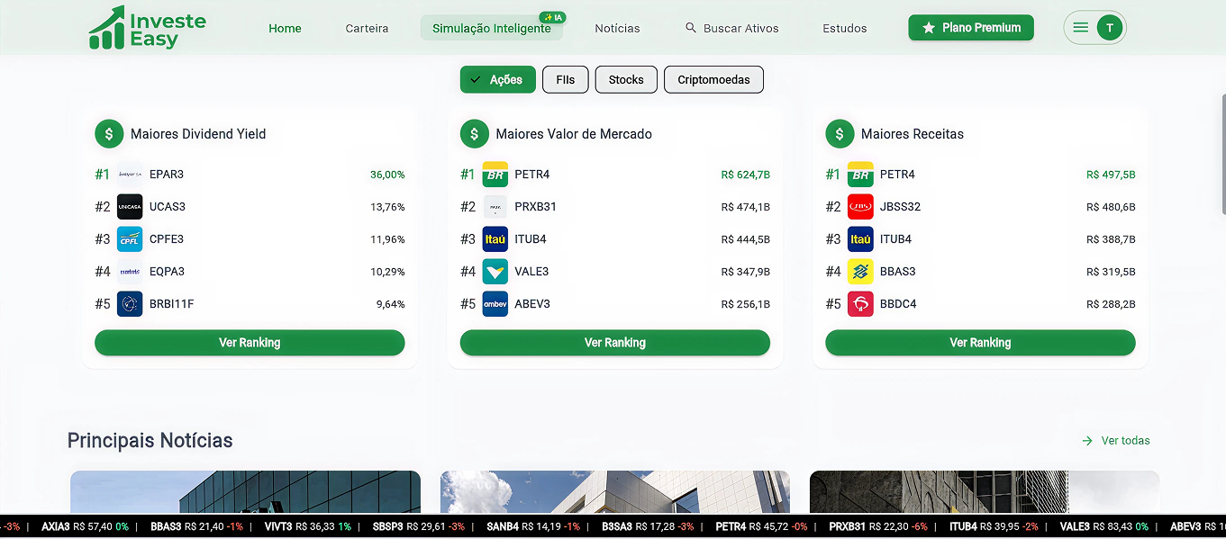
Task: Click the search magnifier icon beside Buscar Ativos
Action: point(691,28)
